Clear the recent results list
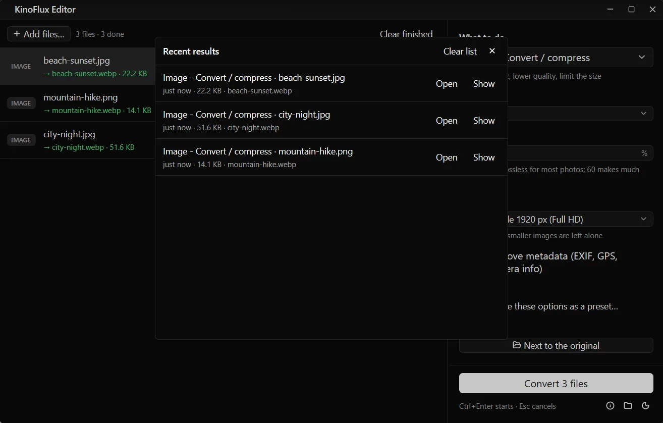The height and width of the screenshot is (423, 663). (x=460, y=51)
